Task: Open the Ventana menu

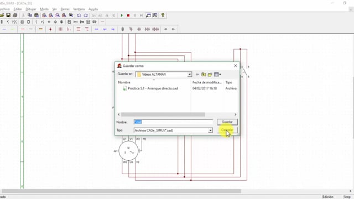Action: tap(79, 9)
